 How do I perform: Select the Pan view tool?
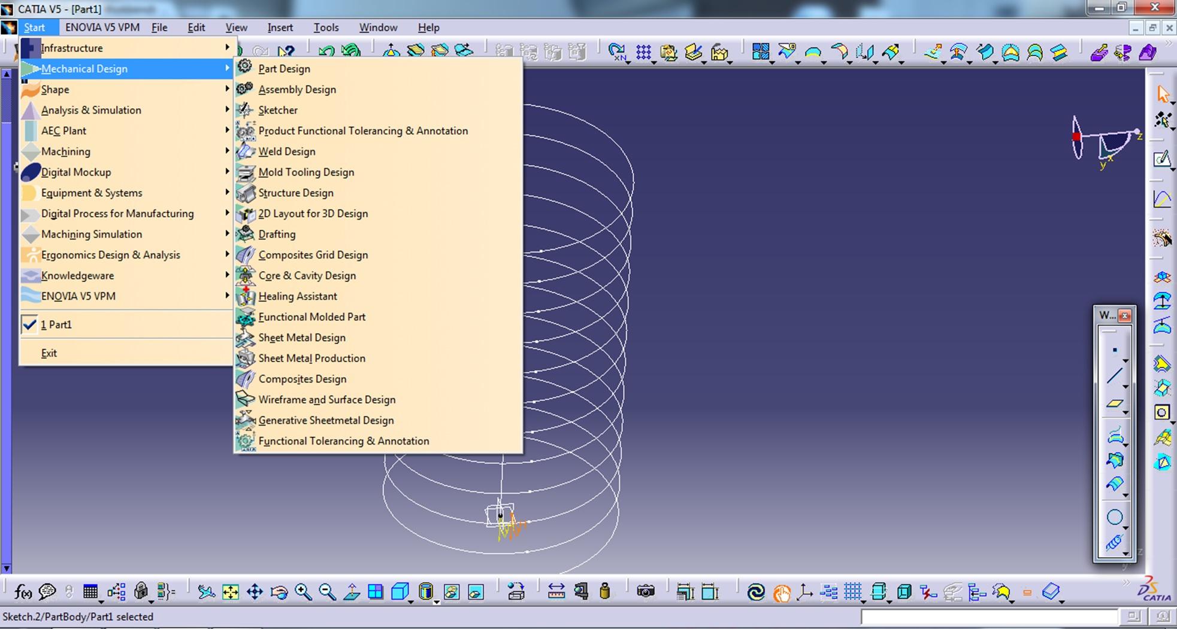[x=255, y=592]
